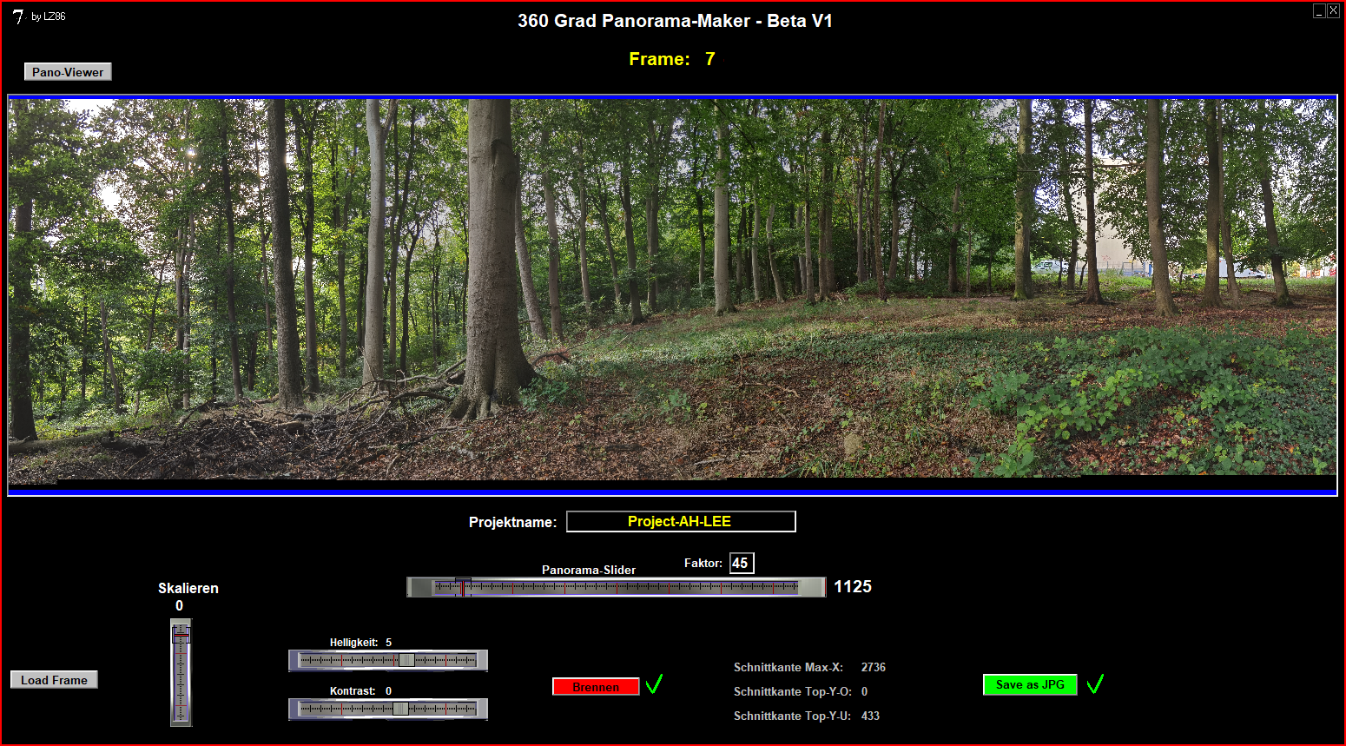The image size is (1346, 746).
Task: Click the Helligkeit slider thumb
Action: point(406,660)
